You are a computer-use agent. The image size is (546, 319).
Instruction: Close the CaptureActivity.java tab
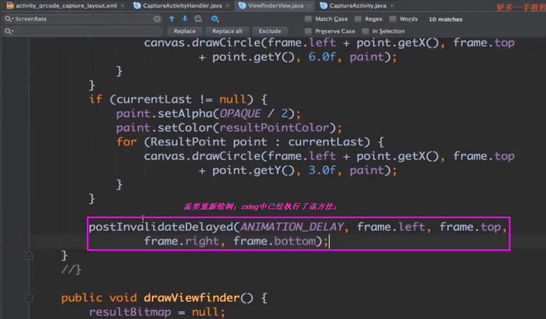click(392, 6)
